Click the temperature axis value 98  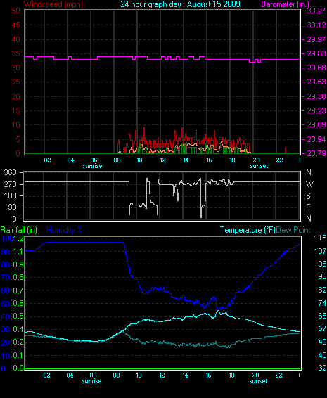pos(322,264)
